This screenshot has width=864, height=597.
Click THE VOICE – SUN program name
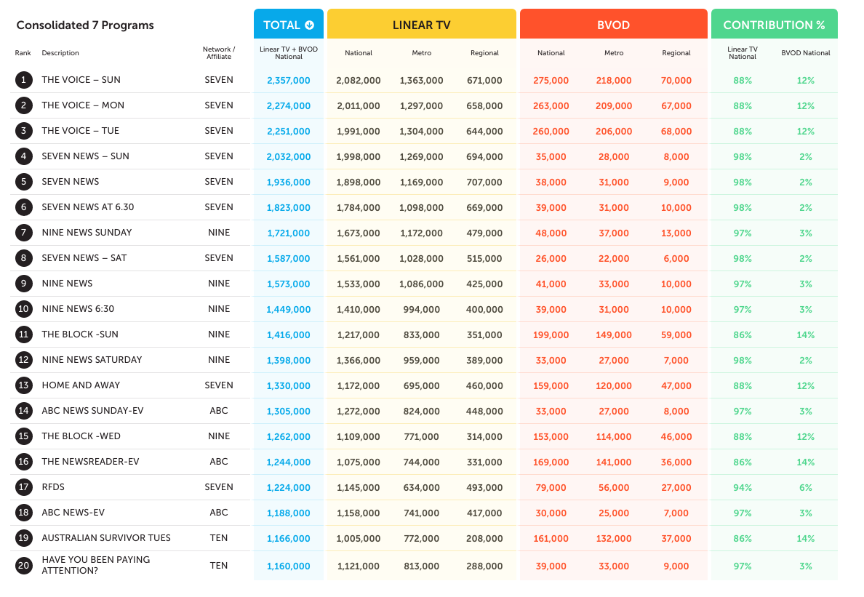click(81, 80)
